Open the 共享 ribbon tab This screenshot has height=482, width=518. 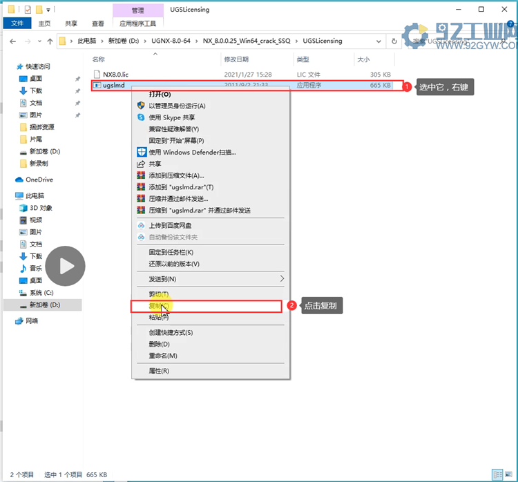tap(71, 23)
